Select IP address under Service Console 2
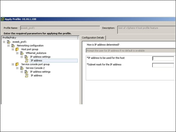The height and width of the screenshot is (132, 176). click(37, 76)
